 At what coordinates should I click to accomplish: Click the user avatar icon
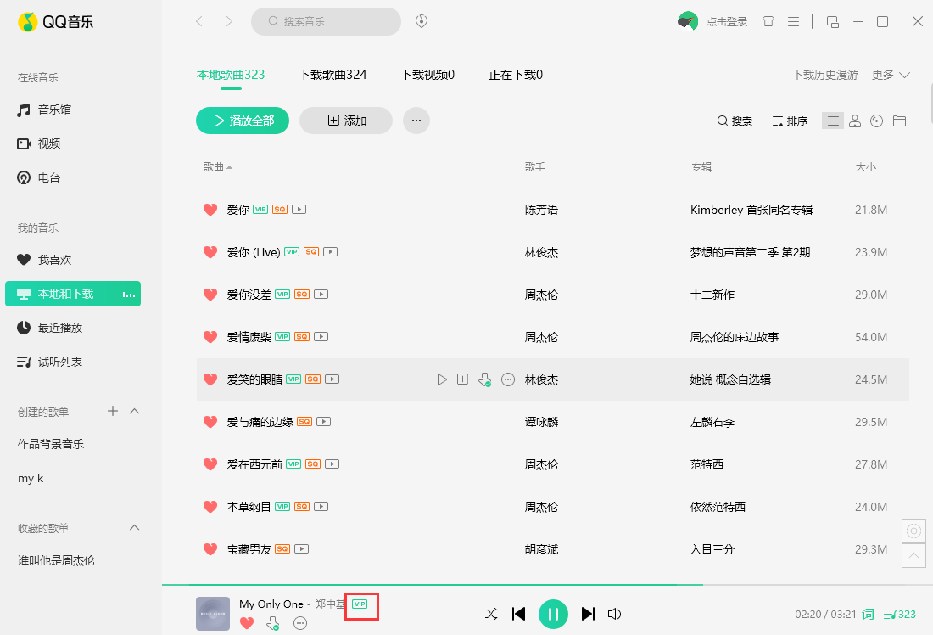(687, 21)
